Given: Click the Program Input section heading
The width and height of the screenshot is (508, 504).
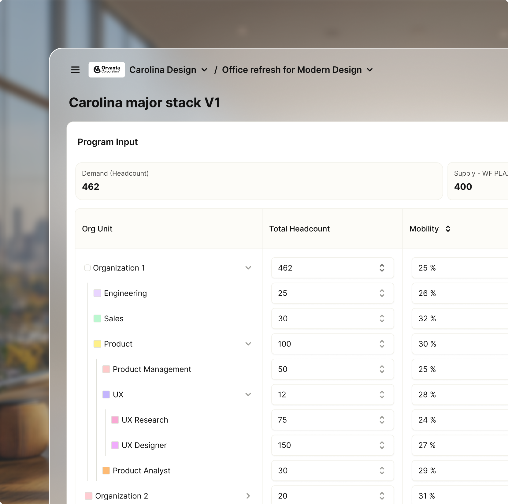Looking at the screenshot, I should (108, 142).
